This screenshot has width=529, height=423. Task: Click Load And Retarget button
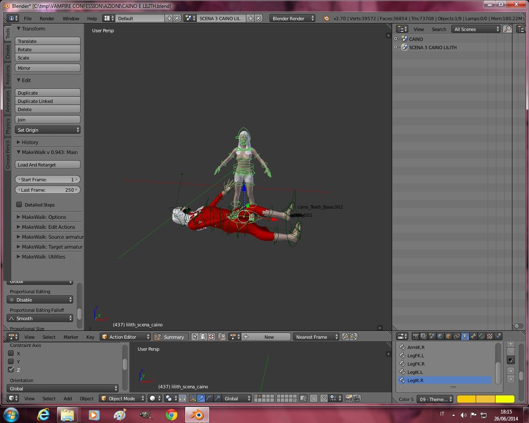[48, 164]
